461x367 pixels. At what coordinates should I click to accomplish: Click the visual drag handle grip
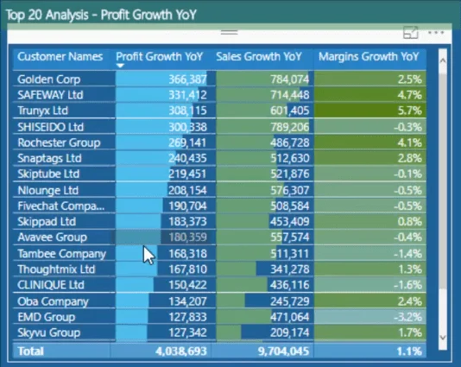point(230,32)
